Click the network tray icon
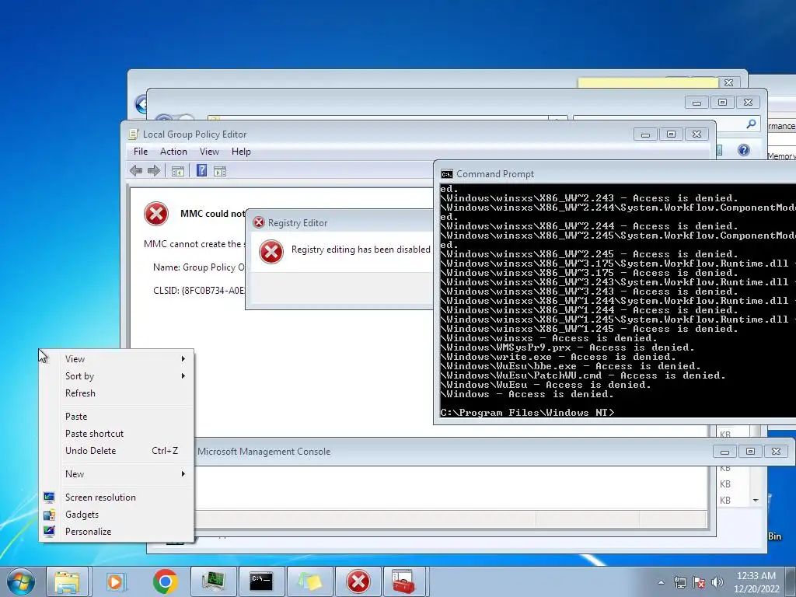Screen dimensions: 796x597 679,582
